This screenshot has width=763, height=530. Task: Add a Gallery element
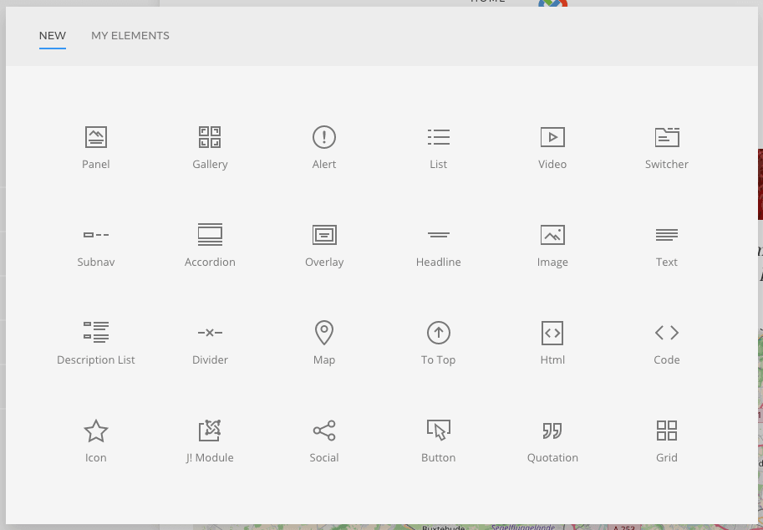tap(210, 137)
